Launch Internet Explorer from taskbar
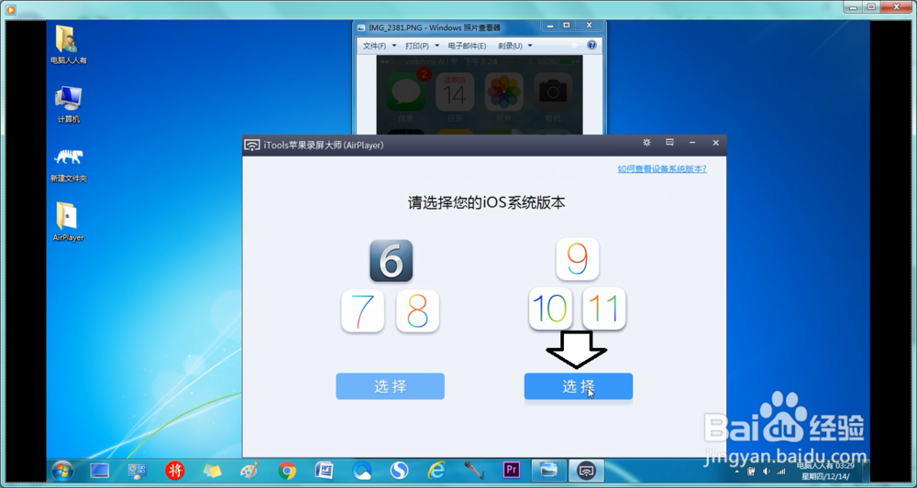This screenshot has height=488, width=917. 436,471
